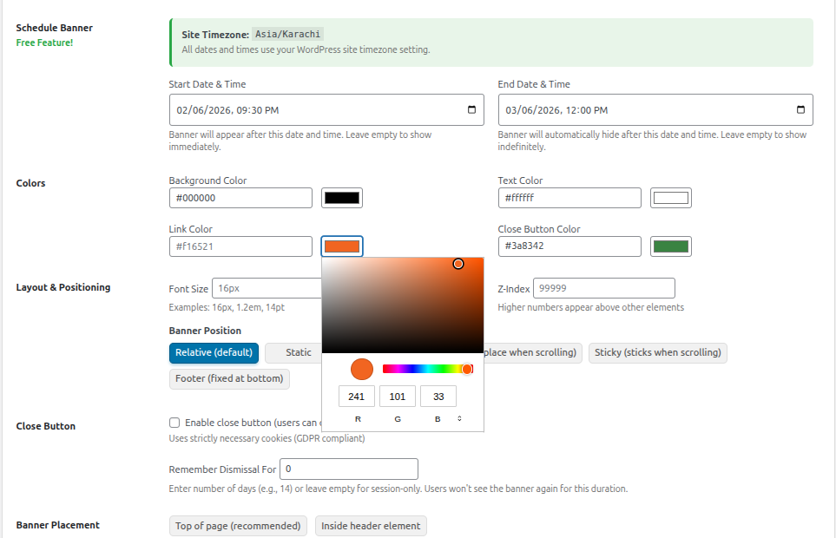Click the Remember Dismissal For input field
Image resolution: width=836 pixels, height=538 pixels.
(x=348, y=469)
